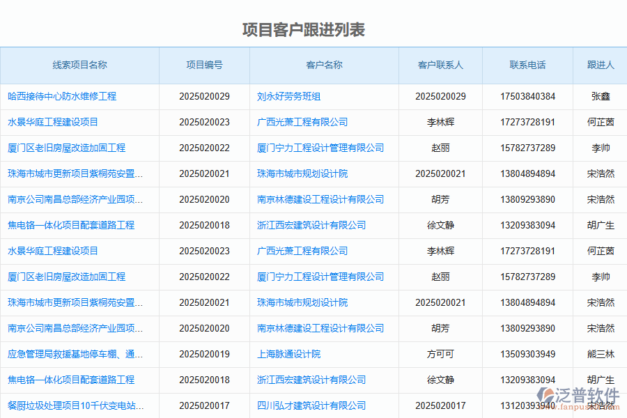Sort by 联系电话 column header
Screen dimensions: 627x418
tap(527, 65)
